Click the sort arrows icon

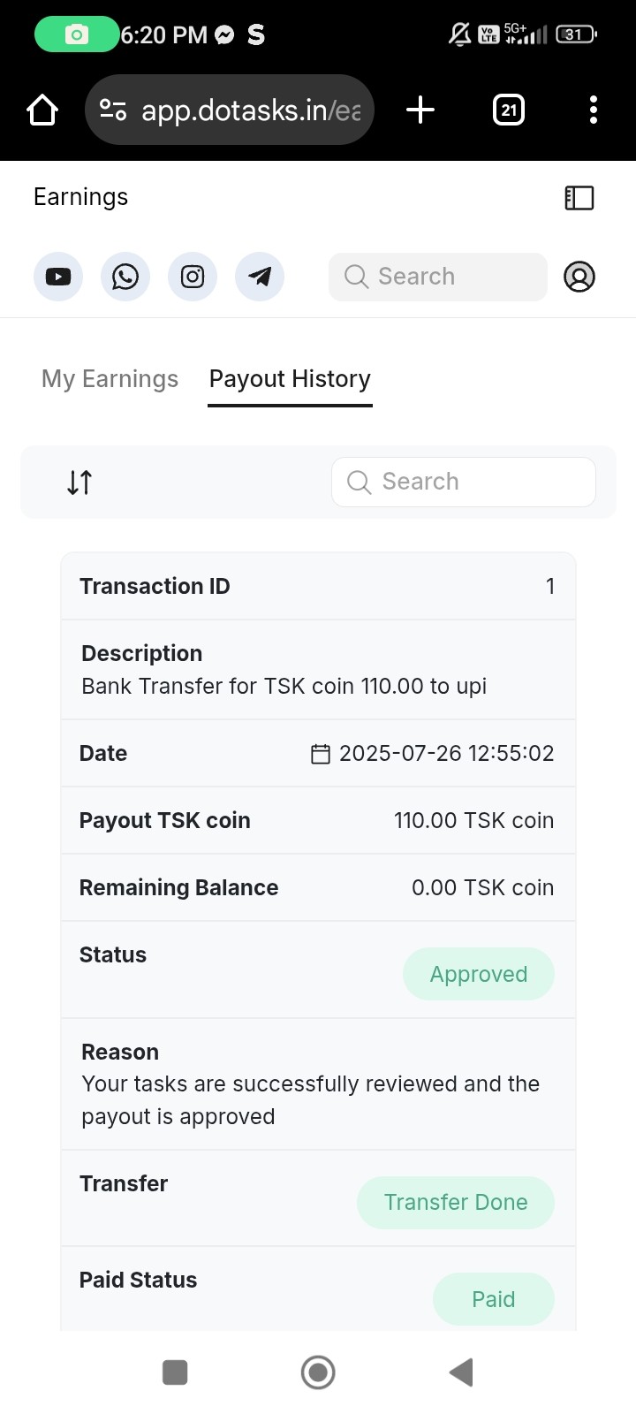(x=79, y=483)
